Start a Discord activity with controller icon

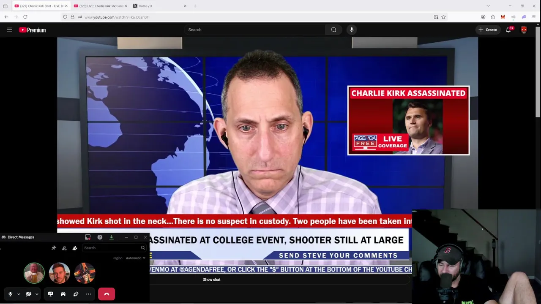click(x=63, y=294)
